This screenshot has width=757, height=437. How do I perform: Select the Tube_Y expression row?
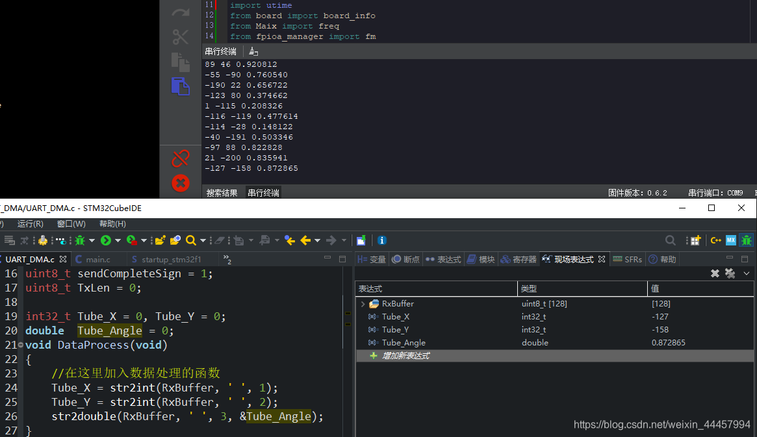click(555, 330)
